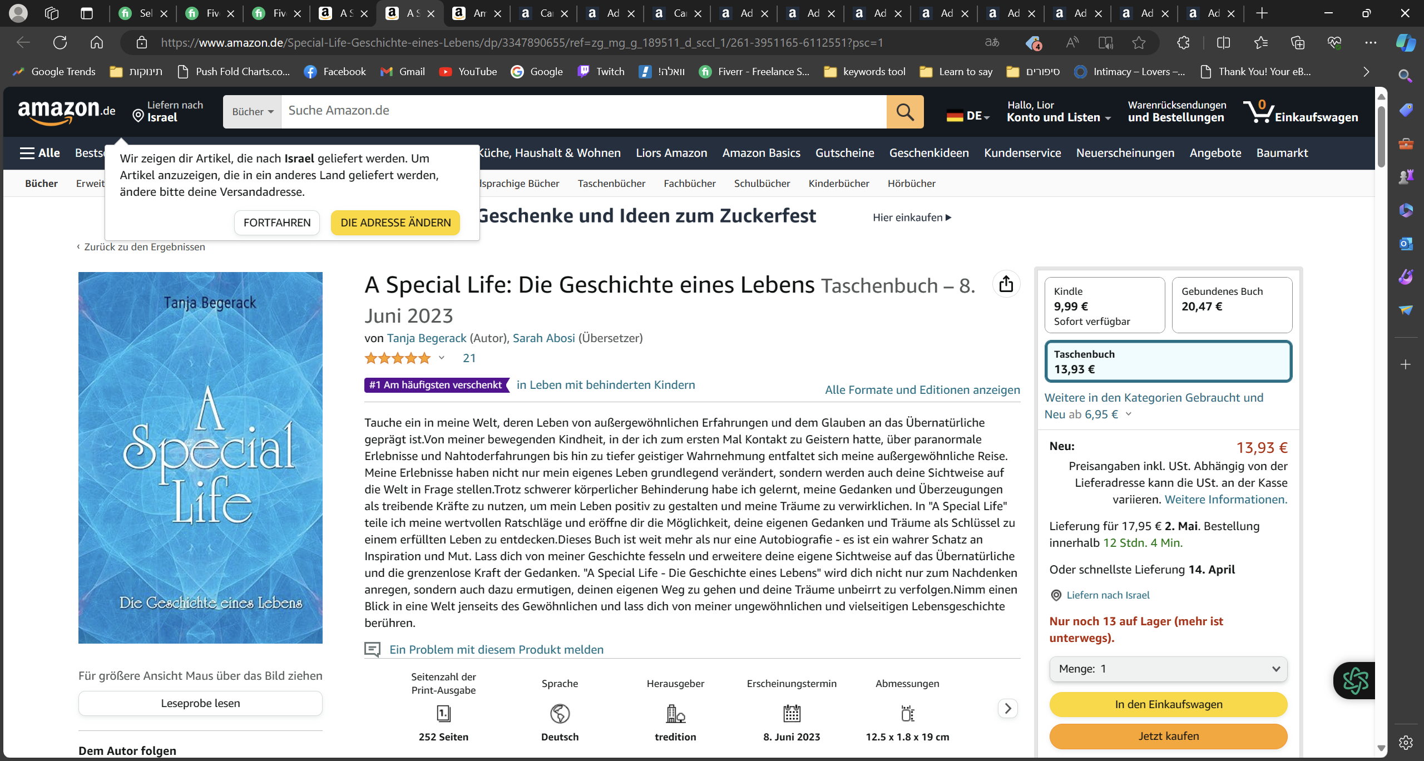
Task: Open Hier einkaufen promo link
Action: 912,218
